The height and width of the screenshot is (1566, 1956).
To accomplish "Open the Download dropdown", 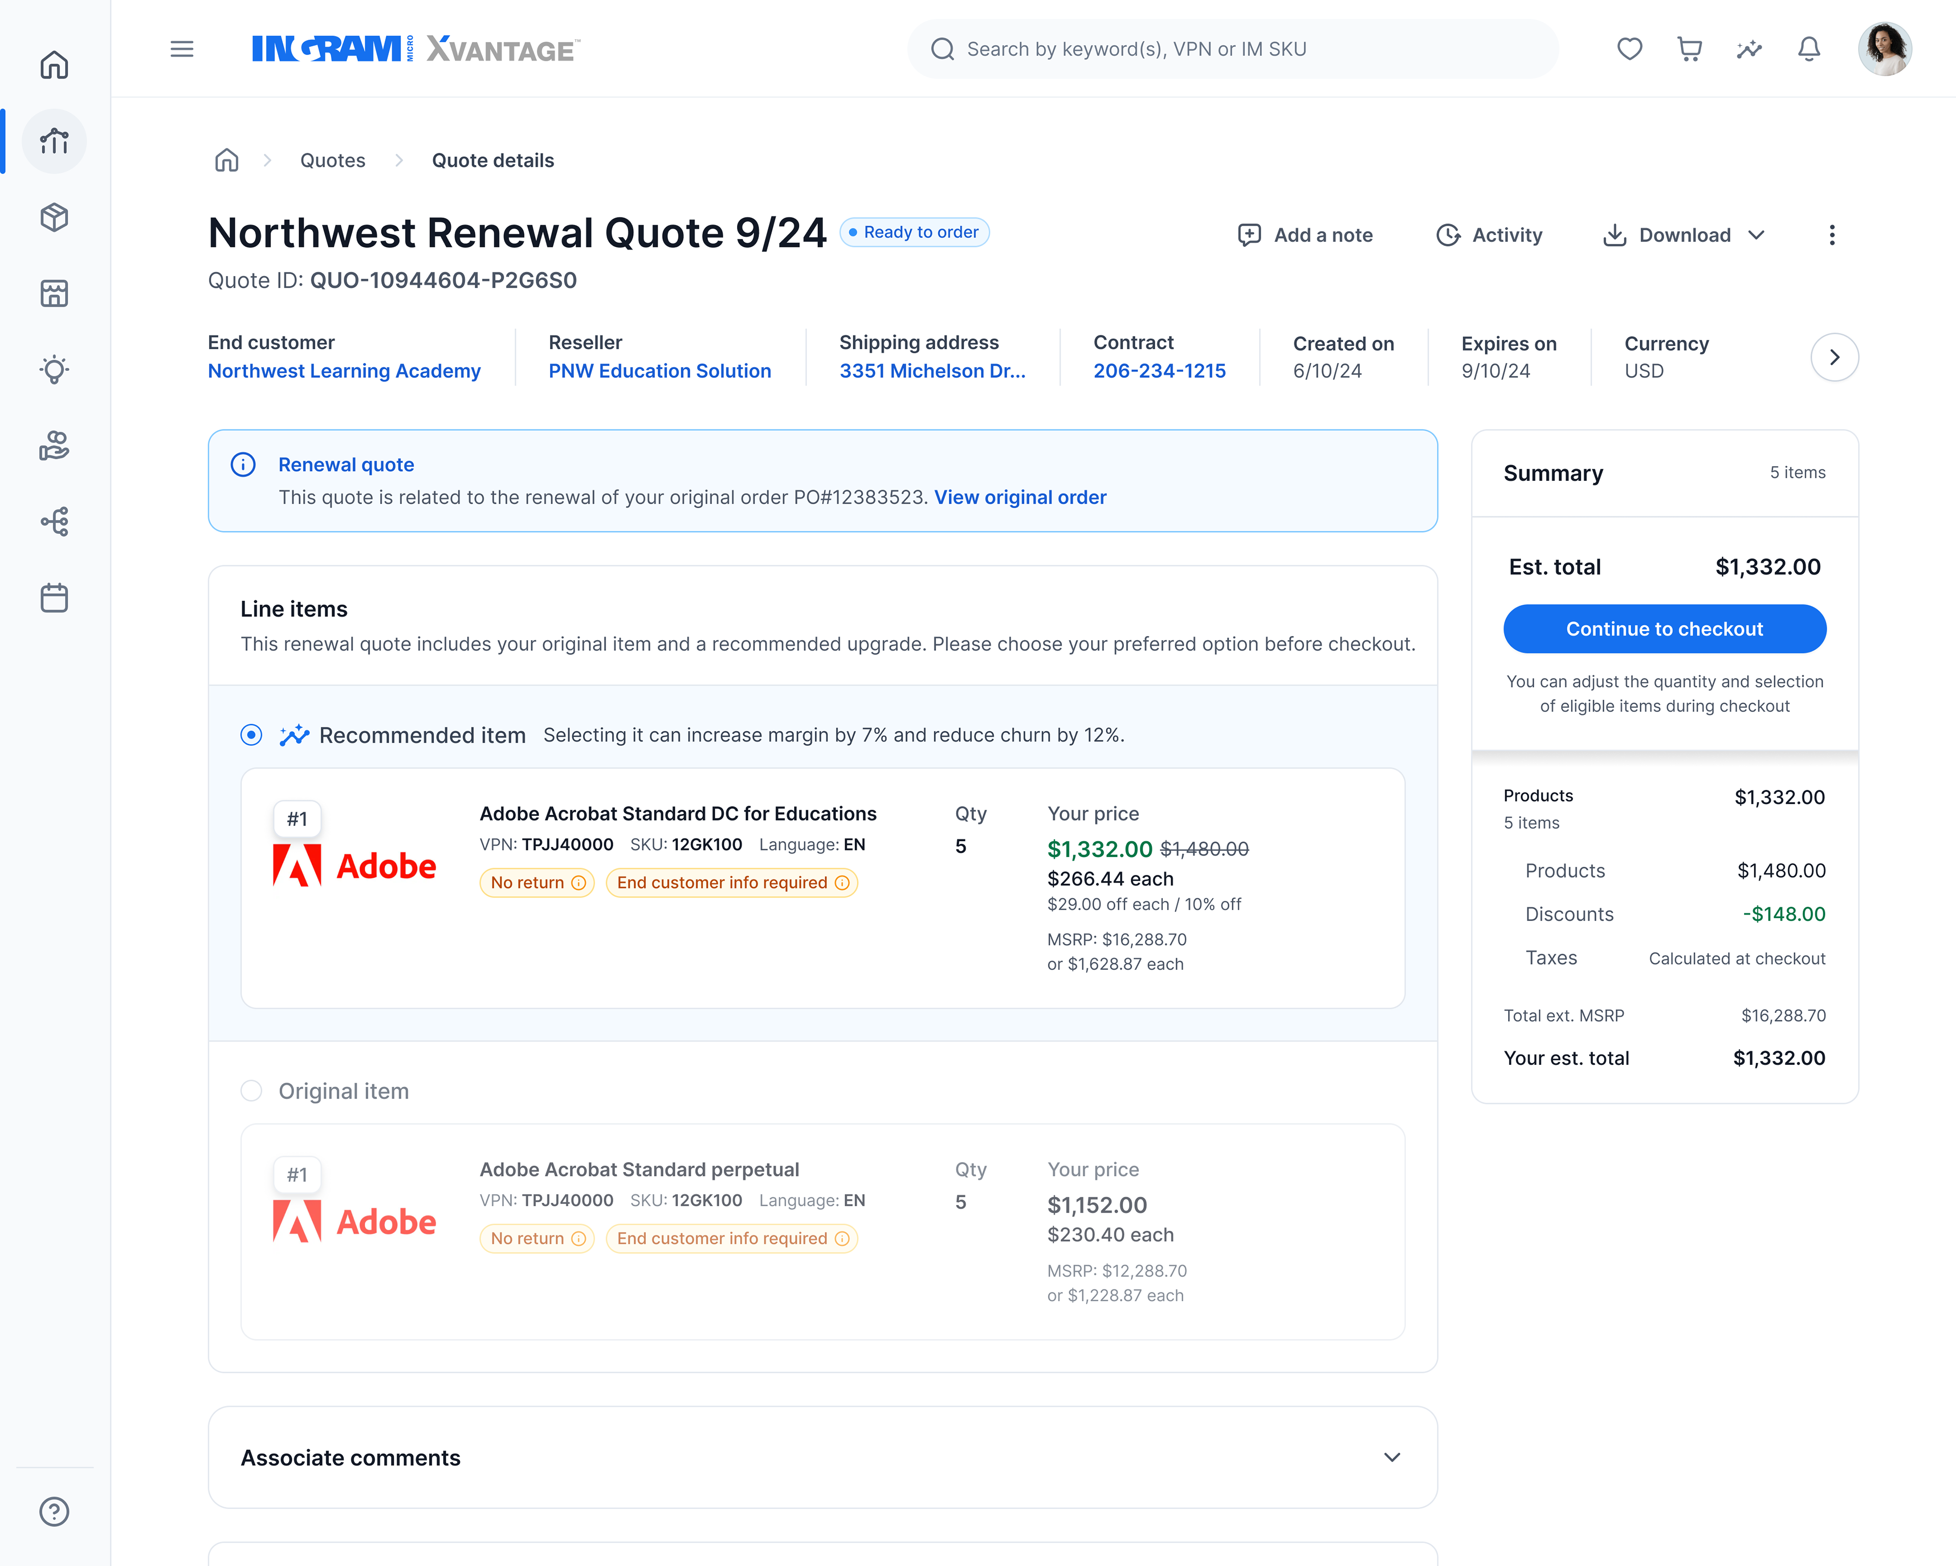I will (x=1684, y=235).
